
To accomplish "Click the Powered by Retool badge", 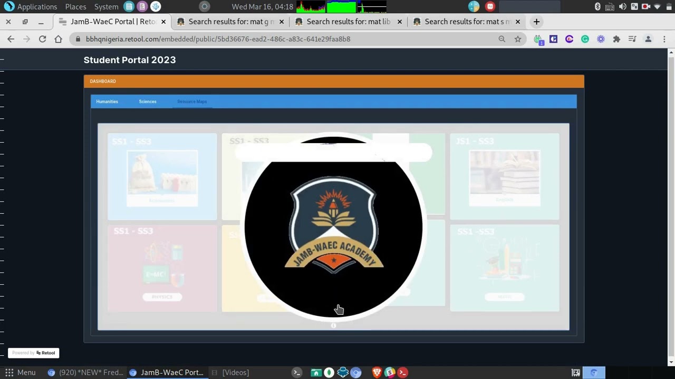I will click(33, 353).
